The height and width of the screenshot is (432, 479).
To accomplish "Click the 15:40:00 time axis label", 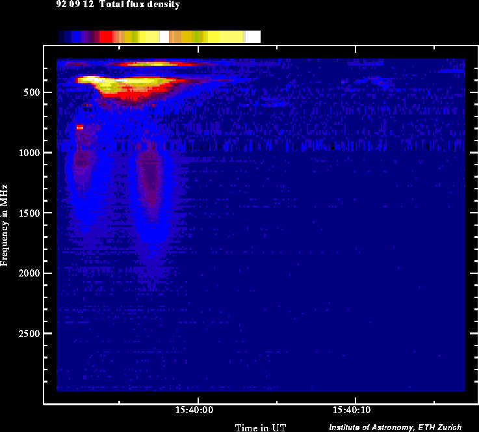I will coord(194,410).
